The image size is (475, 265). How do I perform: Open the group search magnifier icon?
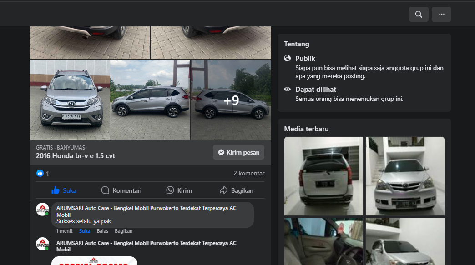pos(419,14)
